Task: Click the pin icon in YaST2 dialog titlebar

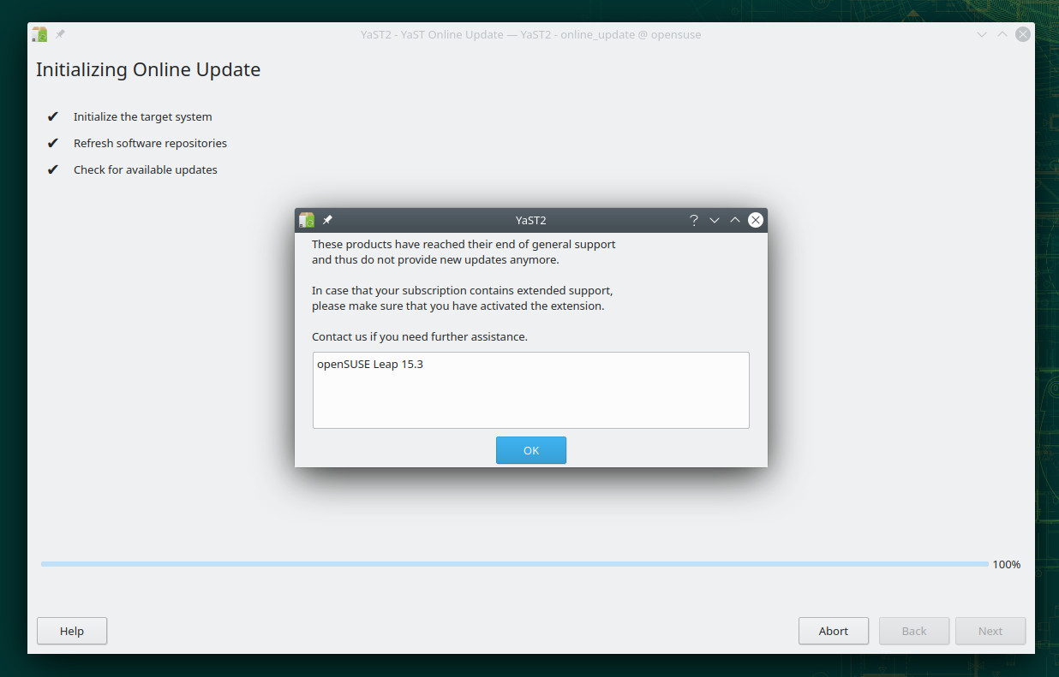Action: (x=327, y=220)
